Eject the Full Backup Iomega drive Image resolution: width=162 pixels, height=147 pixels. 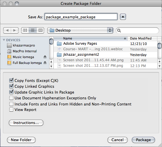(x=45, y=62)
